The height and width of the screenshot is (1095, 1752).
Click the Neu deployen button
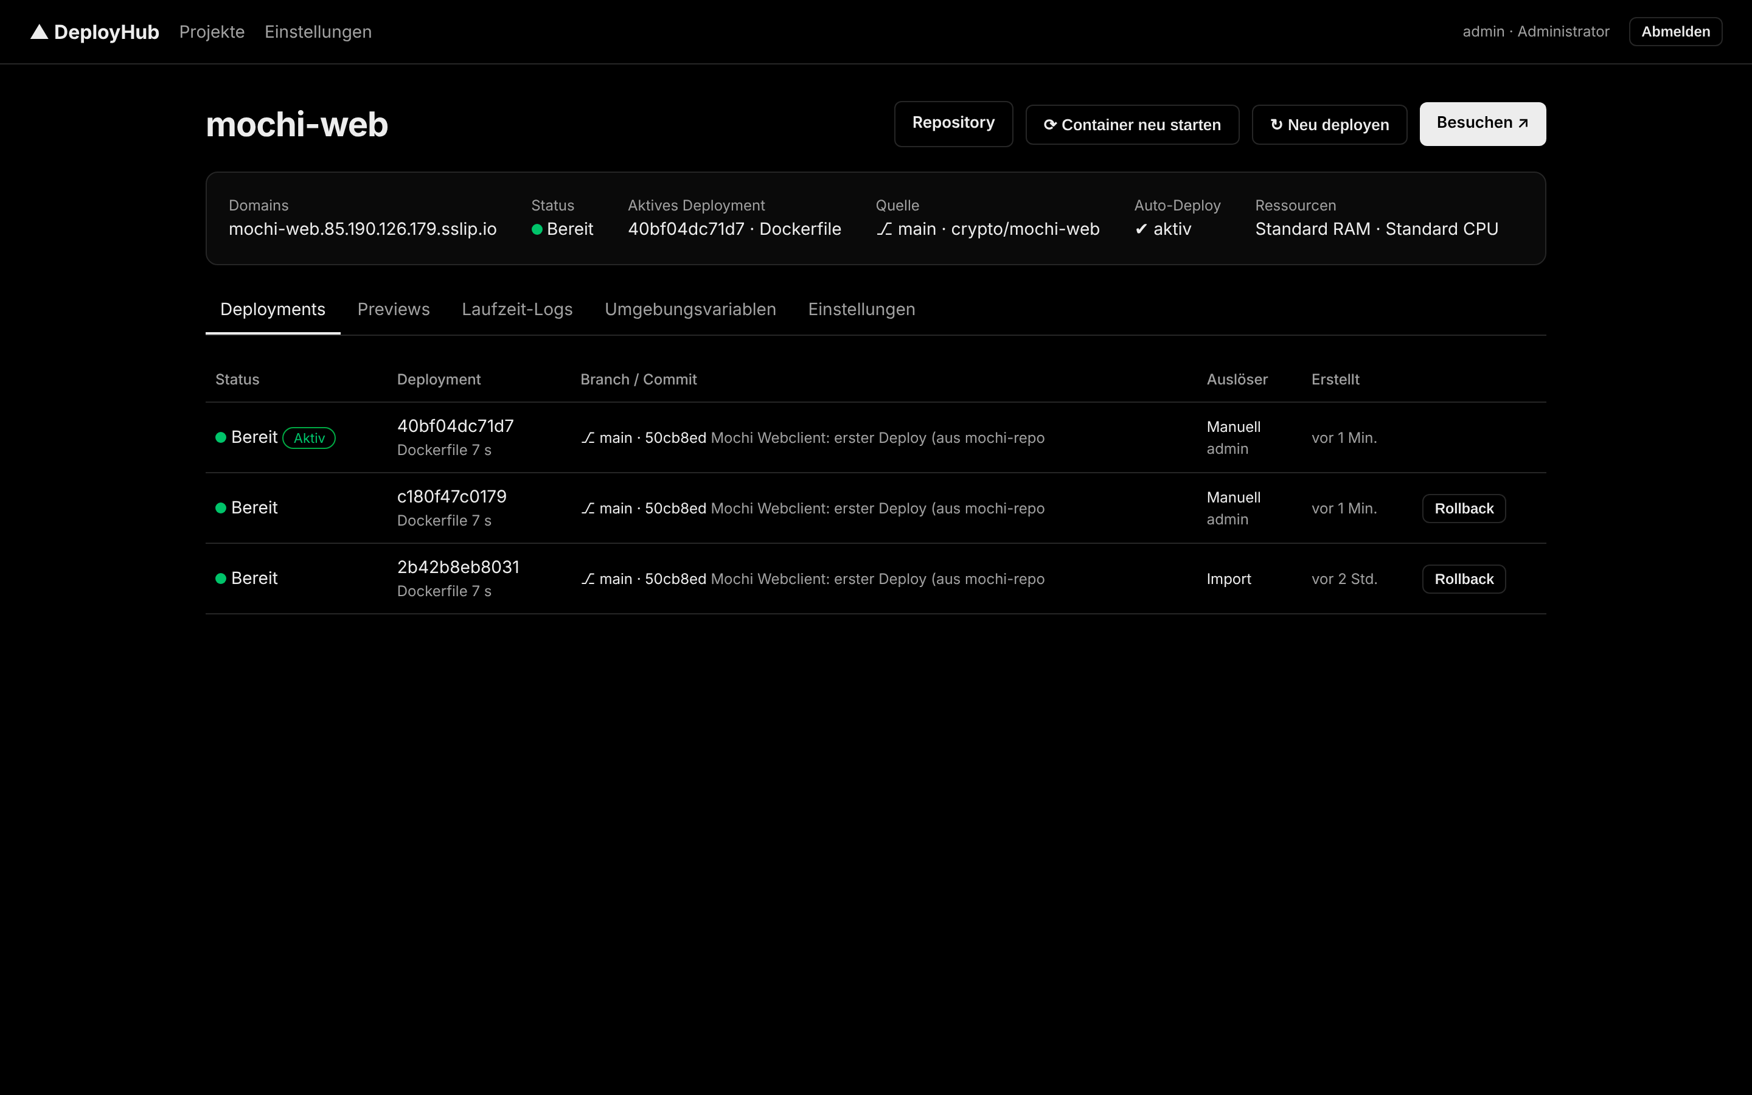click(1329, 125)
